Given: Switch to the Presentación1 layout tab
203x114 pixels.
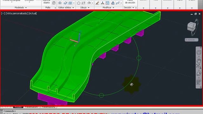Looking at the screenshot, I should coord(32,107).
